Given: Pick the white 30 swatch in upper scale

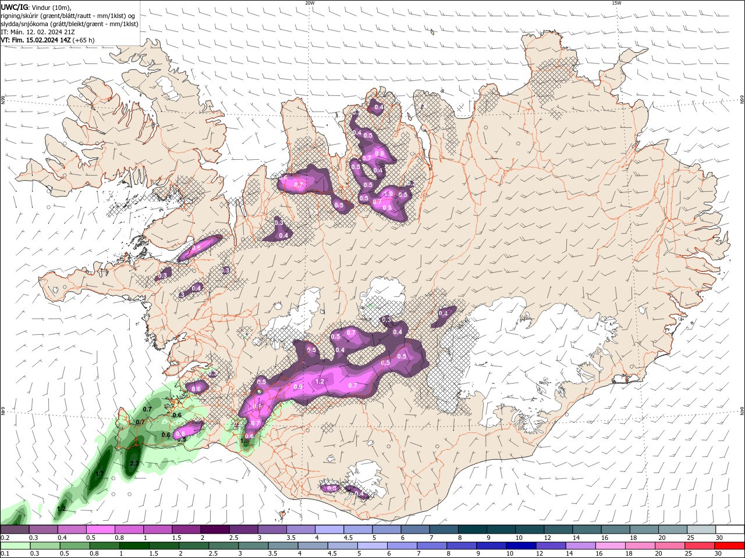Looking at the screenshot, I should click(x=730, y=530).
